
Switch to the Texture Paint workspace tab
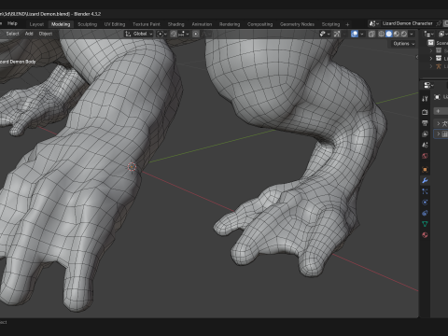point(147,24)
